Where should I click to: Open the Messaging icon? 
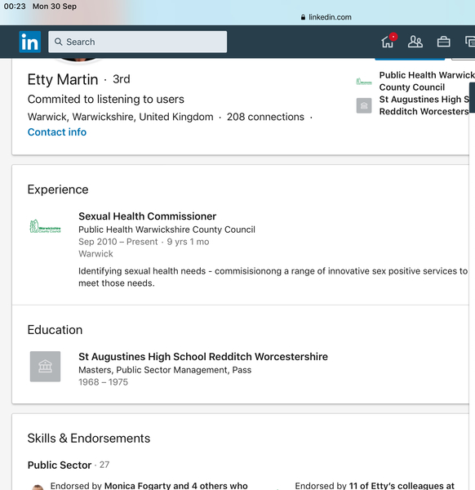point(470,42)
